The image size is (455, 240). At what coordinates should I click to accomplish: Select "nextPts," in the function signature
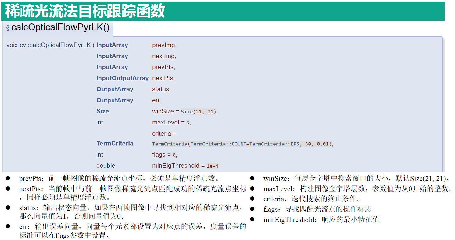[x=163, y=78]
